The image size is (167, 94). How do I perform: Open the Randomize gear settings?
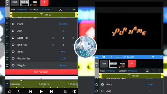pyautogui.click(x=13, y=58)
